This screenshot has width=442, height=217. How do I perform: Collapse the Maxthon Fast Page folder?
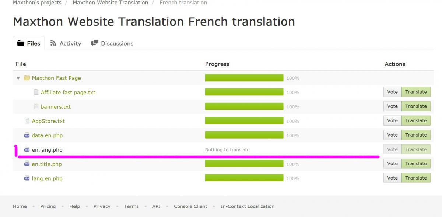point(18,78)
